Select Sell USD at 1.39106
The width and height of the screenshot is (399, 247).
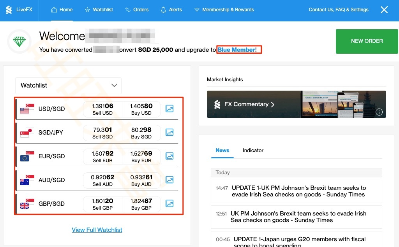(102, 109)
